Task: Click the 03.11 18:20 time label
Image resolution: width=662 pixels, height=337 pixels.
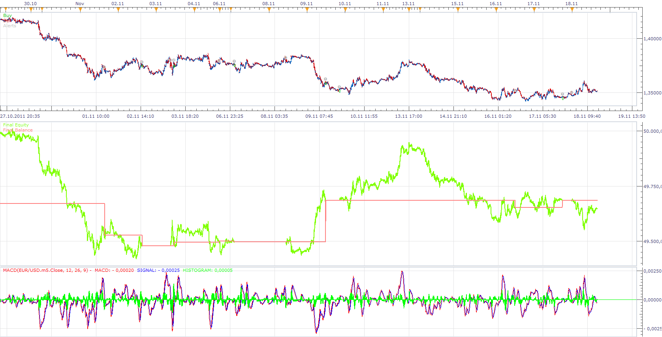Action: 185,116
